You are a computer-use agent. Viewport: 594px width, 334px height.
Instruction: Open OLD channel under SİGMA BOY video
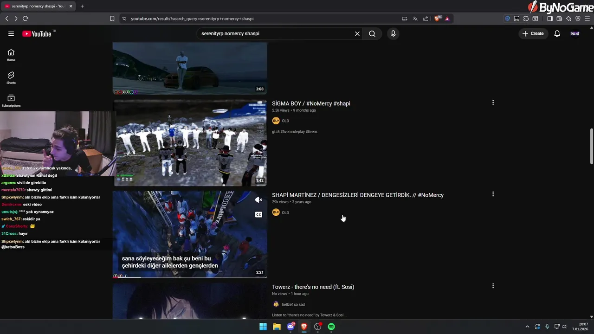point(285,121)
